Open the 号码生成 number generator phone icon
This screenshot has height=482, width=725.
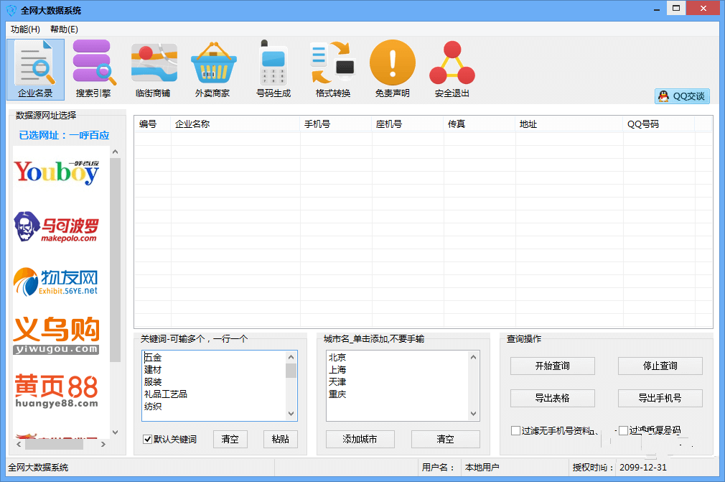click(273, 70)
